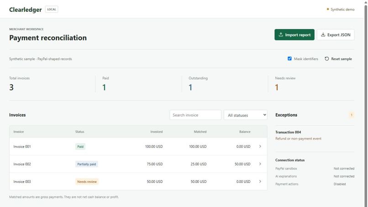This screenshot has height=207, width=368.
Task: Click the Total invoices stat value 3
Action: click(11, 88)
